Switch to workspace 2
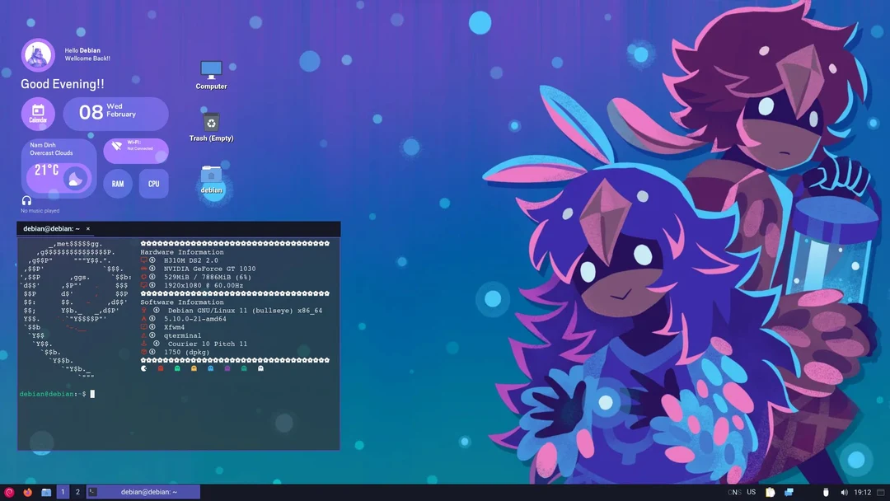890x501 pixels. (x=77, y=491)
